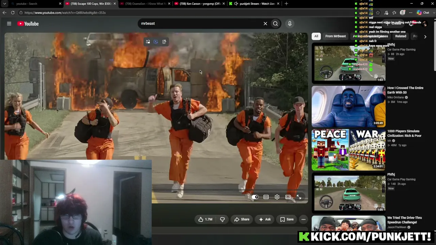
Task: Enter fullscreen in the video player
Action: tap(299, 197)
